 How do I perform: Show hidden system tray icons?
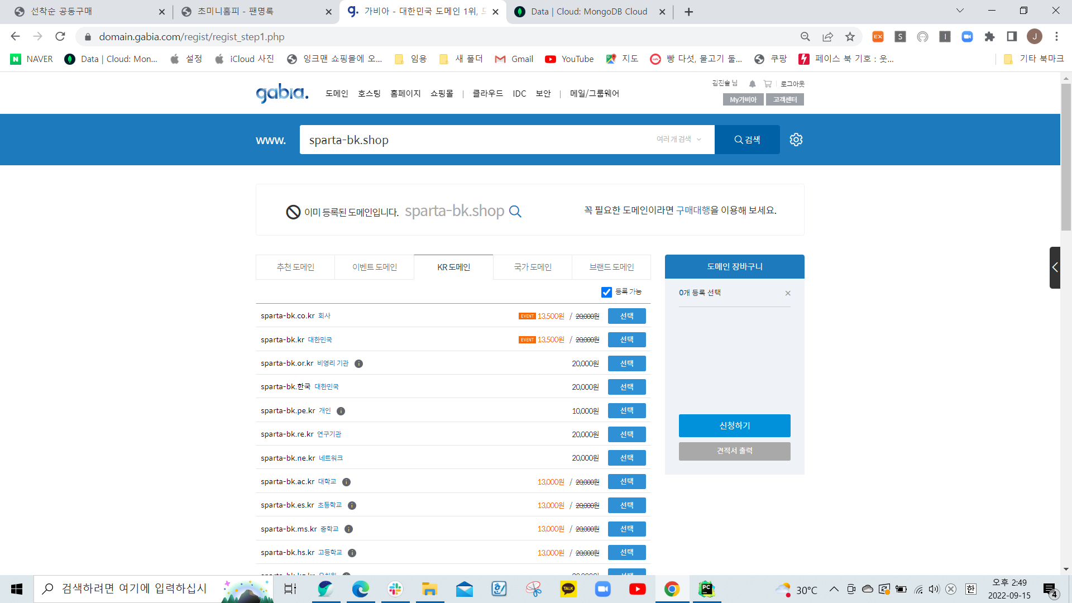[834, 589]
